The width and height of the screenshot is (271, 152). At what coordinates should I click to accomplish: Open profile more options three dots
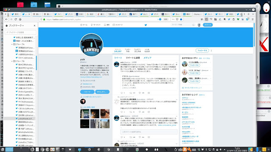(211, 51)
